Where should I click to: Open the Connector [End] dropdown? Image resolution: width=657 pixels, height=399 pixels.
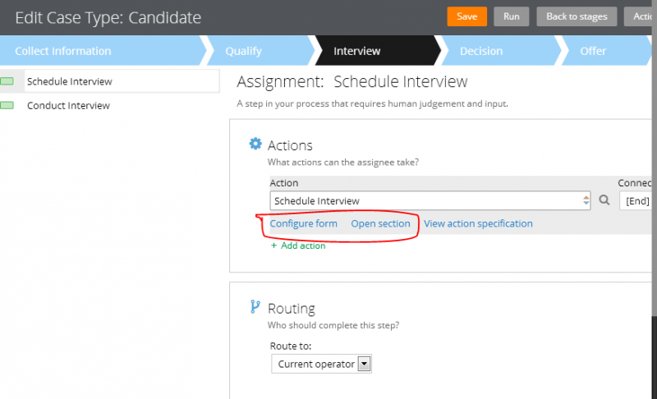637,200
